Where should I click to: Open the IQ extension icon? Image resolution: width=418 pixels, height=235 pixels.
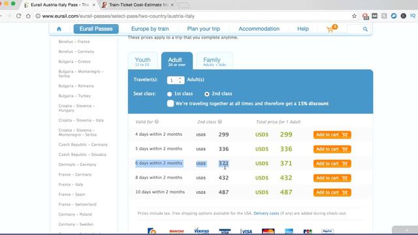point(413,16)
